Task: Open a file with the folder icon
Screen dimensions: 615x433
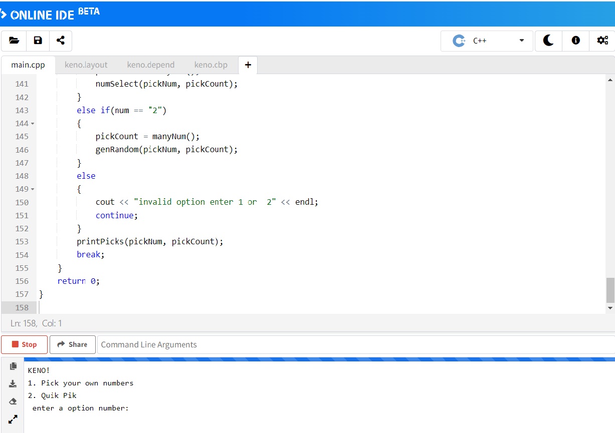Action: click(x=14, y=41)
